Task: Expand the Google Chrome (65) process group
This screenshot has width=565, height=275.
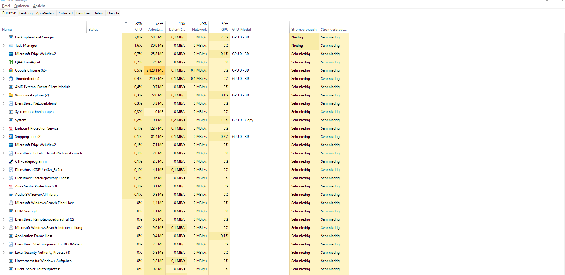Action: [x=4, y=70]
